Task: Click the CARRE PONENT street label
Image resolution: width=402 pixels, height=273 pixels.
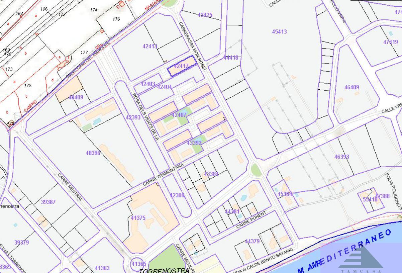Action: coord(251,220)
